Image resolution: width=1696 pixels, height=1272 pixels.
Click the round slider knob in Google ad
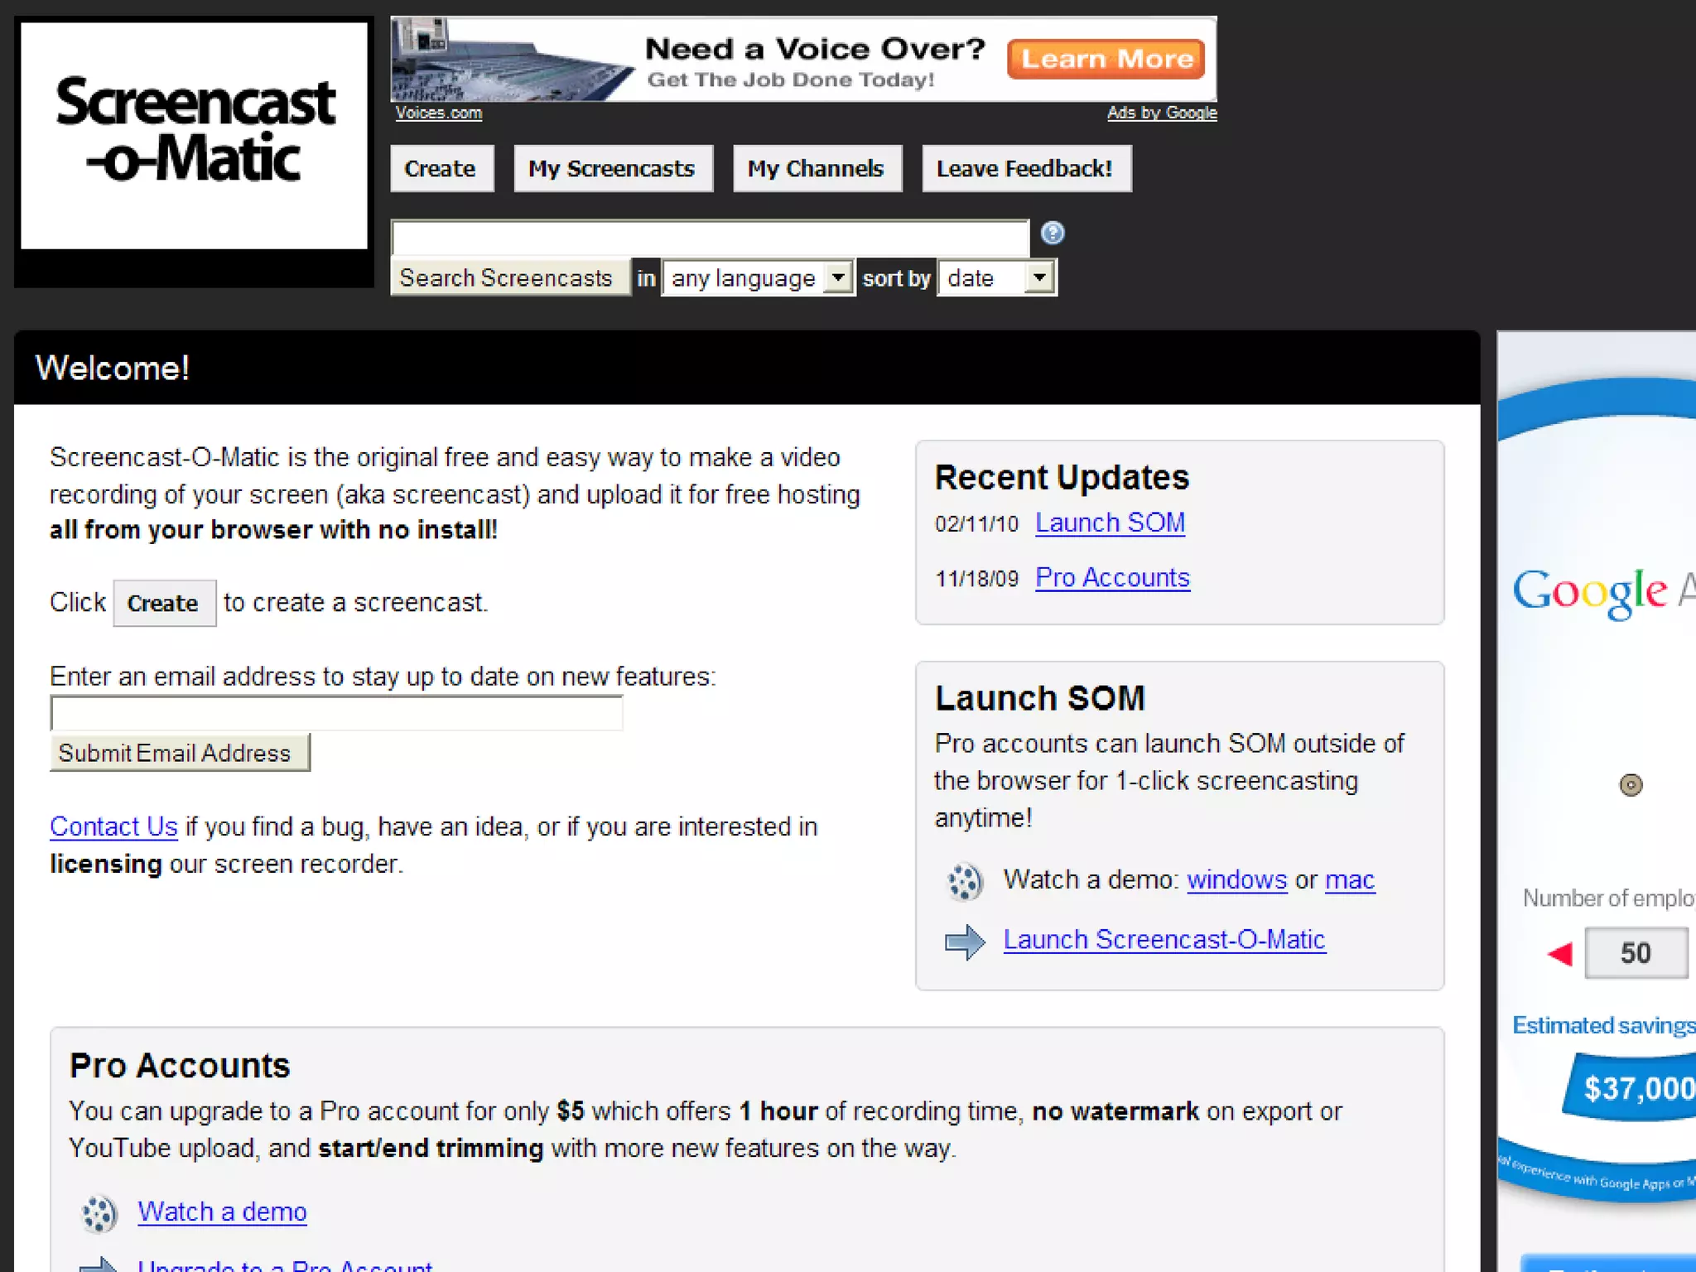(x=1631, y=784)
